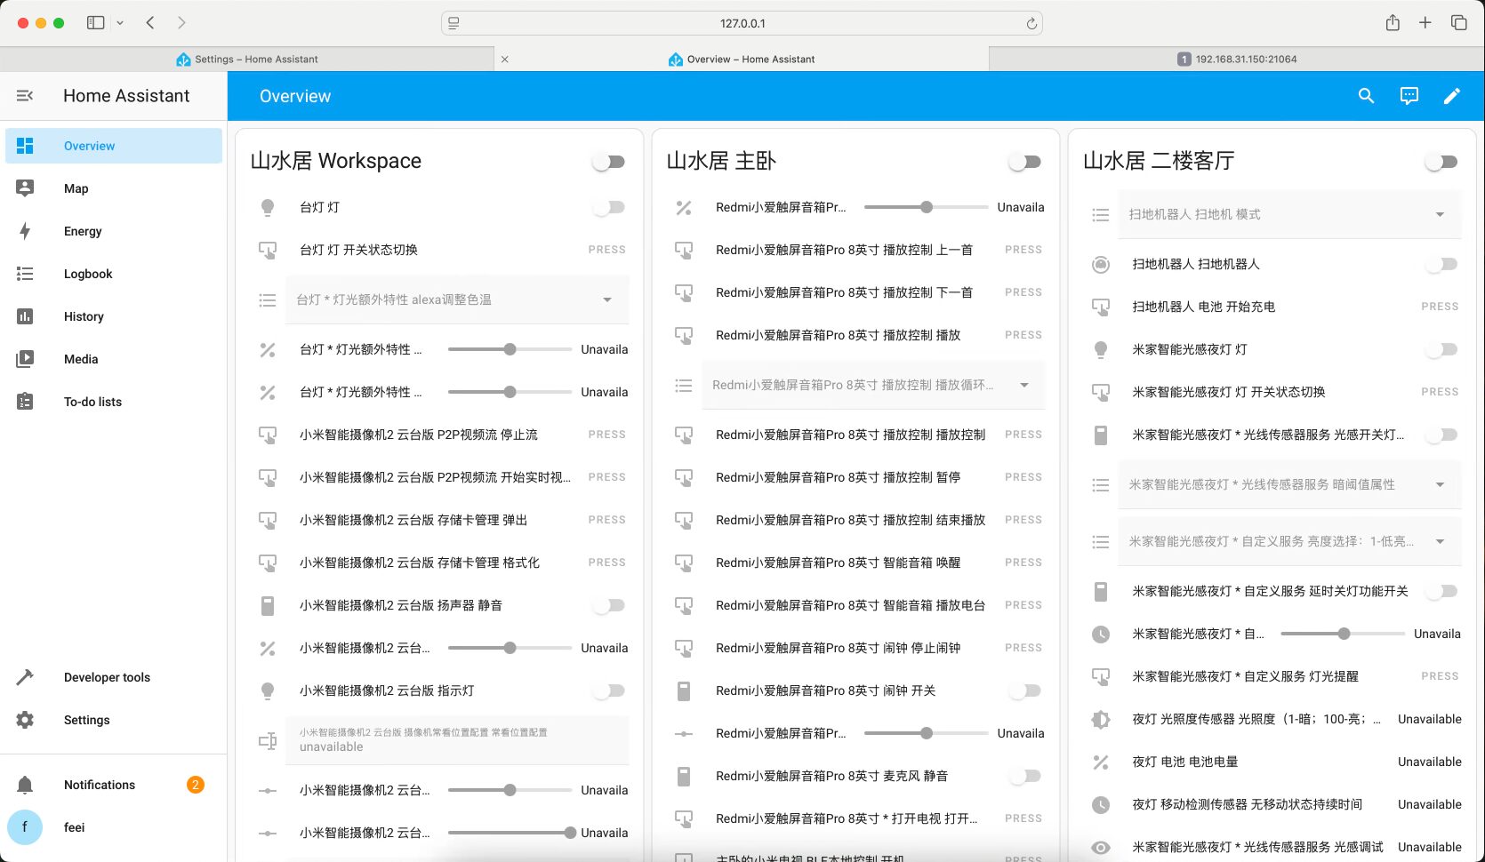
Task: Open the search icon in Overview header
Action: tap(1367, 96)
